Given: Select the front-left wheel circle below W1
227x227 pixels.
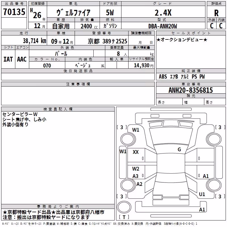Looking at the screenshot, I should click(x=128, y=139).
